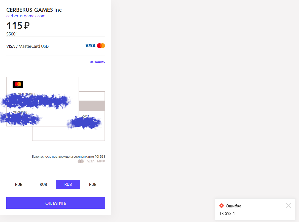Click the TK-SYS-1 error message text

pyautogui.click(x=227, y=213)
